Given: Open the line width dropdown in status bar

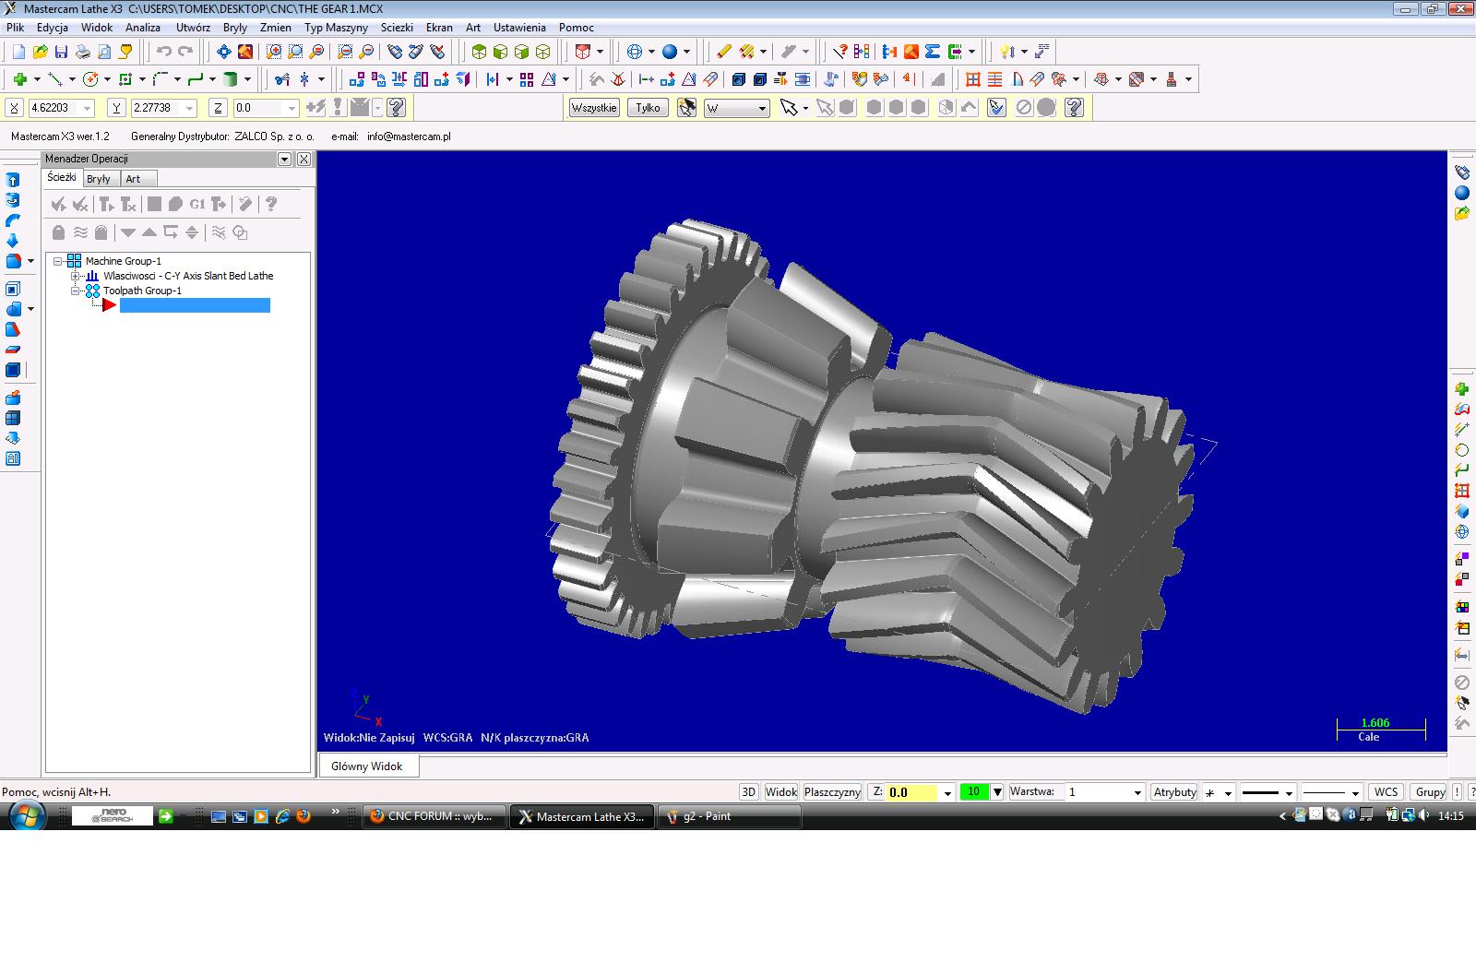Looking at the screenshot, I should [1355, 792].
